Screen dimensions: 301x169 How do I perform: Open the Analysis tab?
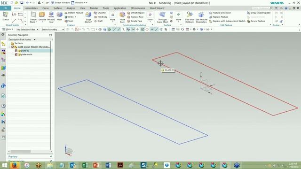point(71,8)
